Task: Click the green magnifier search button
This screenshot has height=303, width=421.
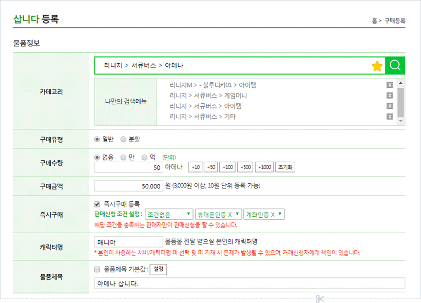Action: (395, 65)
